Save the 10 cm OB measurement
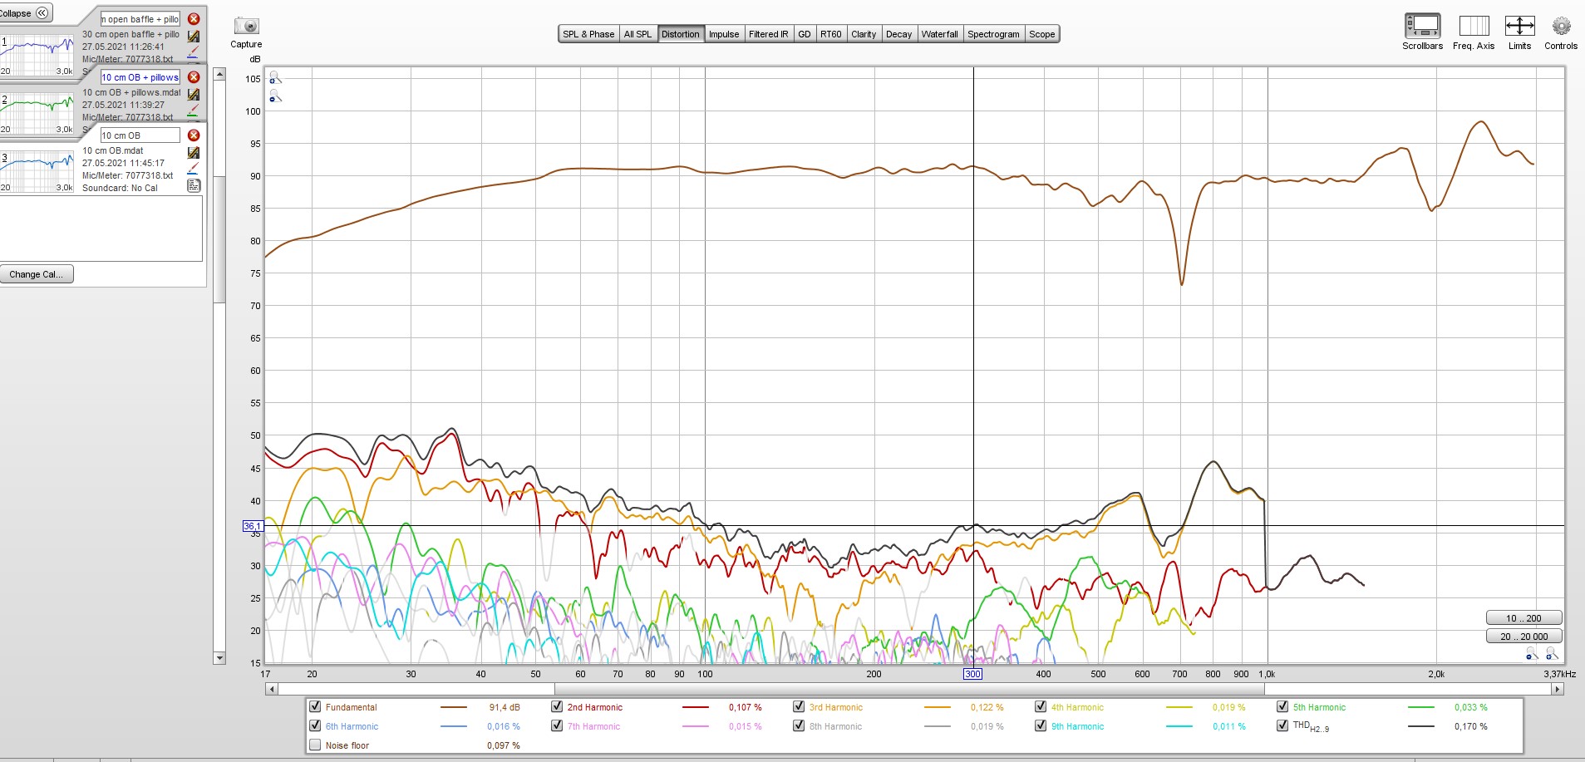 coord(194,153)
